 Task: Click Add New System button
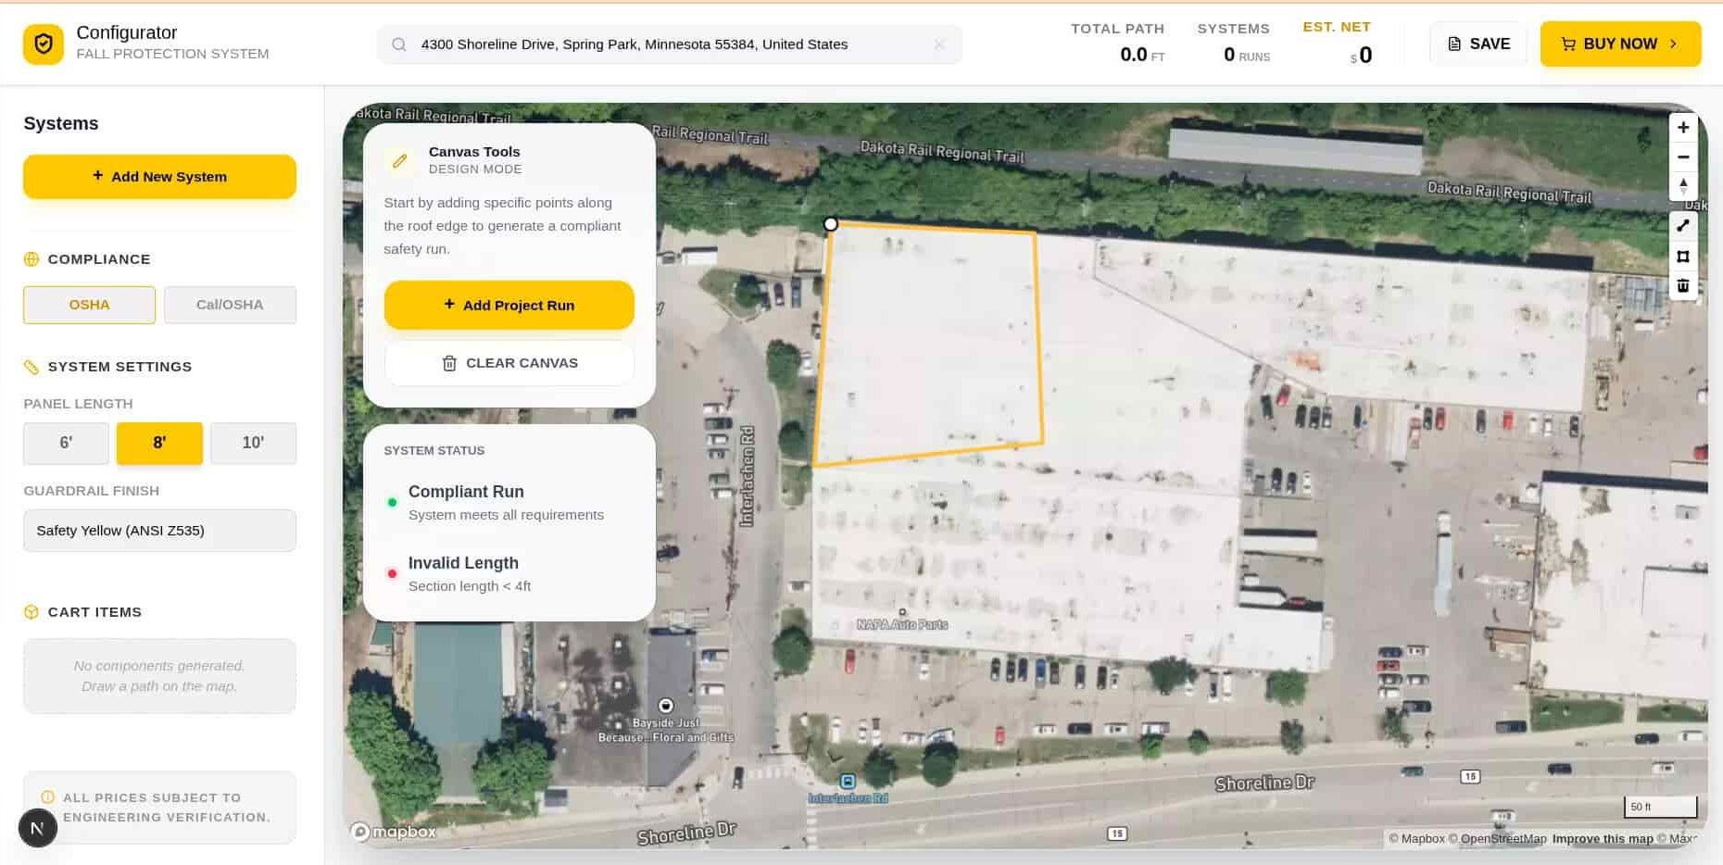click(159, 177)
